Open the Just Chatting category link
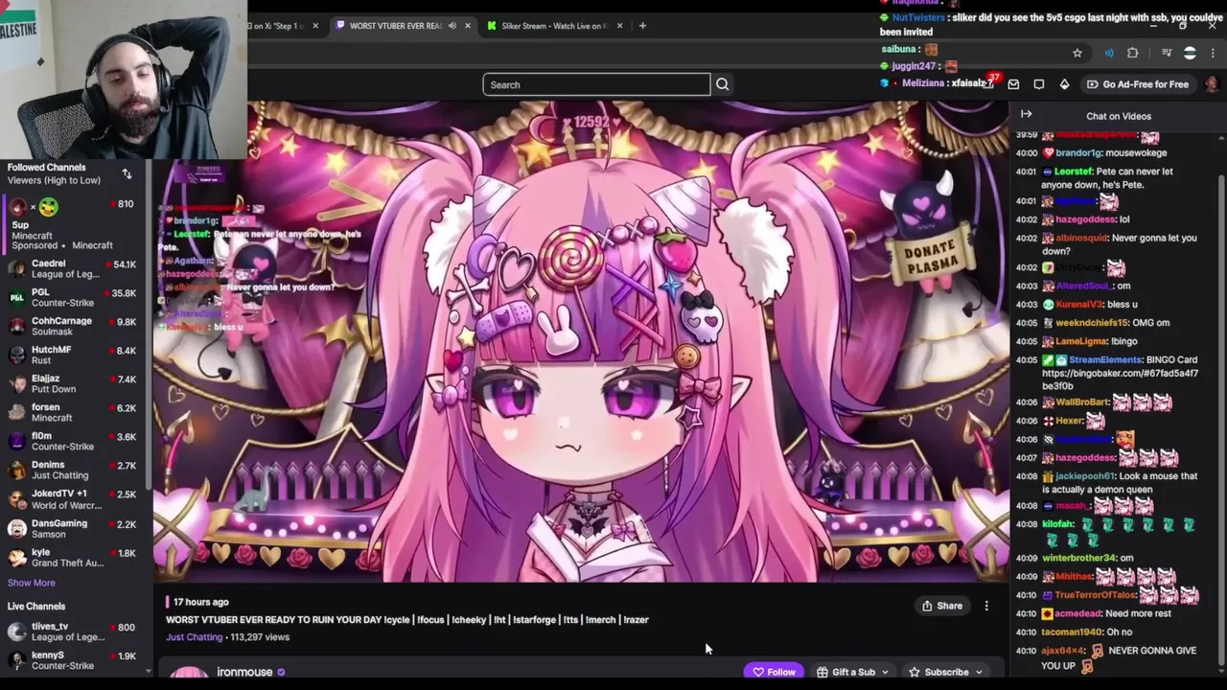Image resolution: width=1227 pixels, height=690 pixels. pyautogui.click(x=195, y=636)
